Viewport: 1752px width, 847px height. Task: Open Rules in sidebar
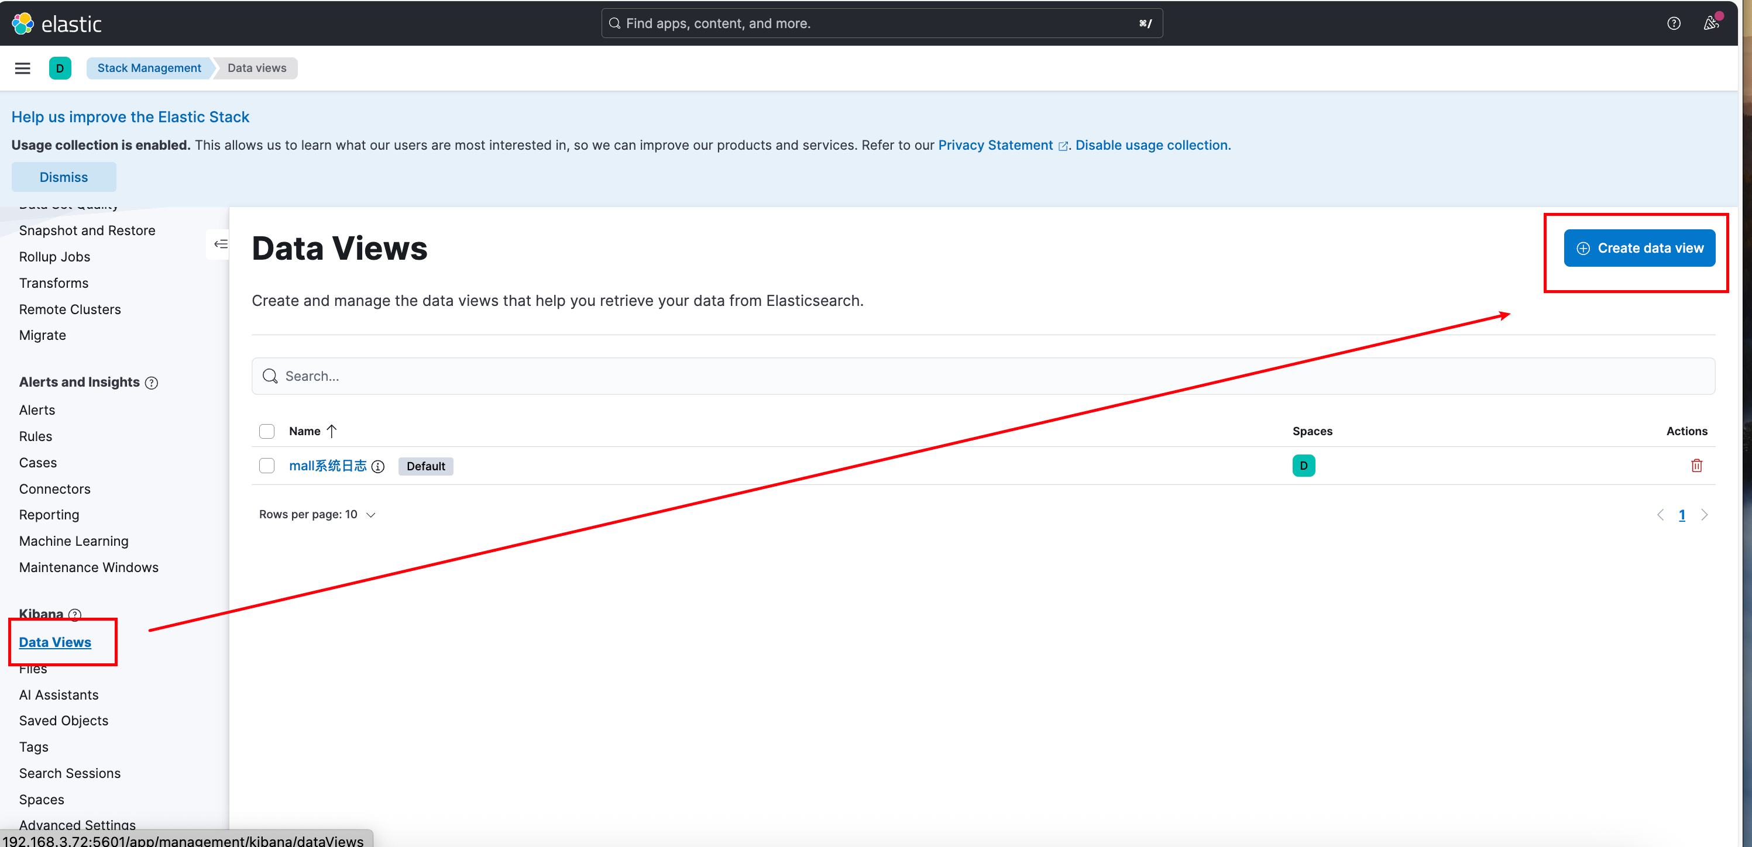(35, 436)
